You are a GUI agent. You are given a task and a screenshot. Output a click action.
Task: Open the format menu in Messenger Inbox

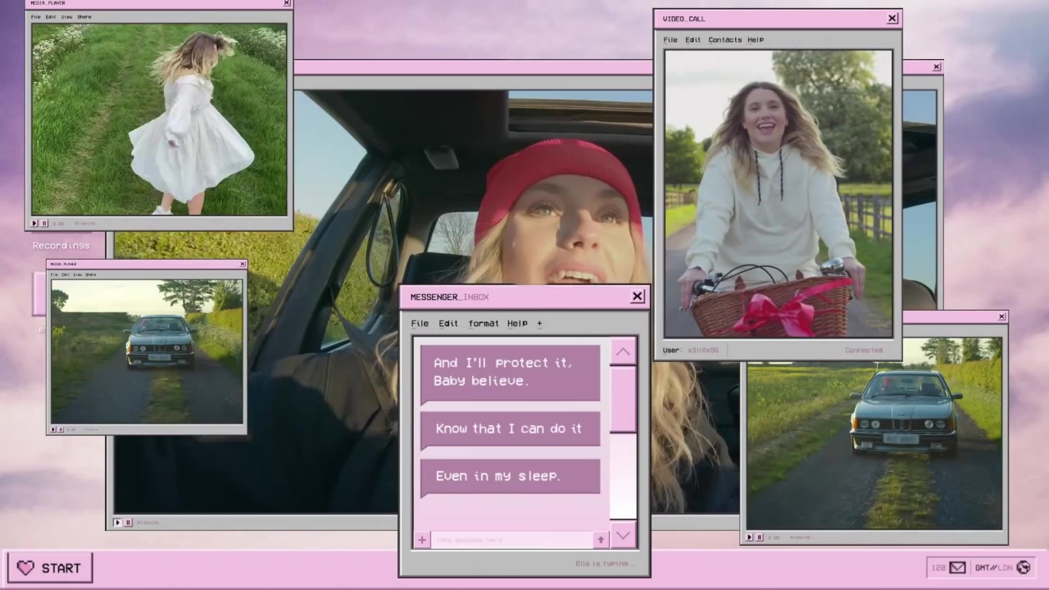coord(484,324)
